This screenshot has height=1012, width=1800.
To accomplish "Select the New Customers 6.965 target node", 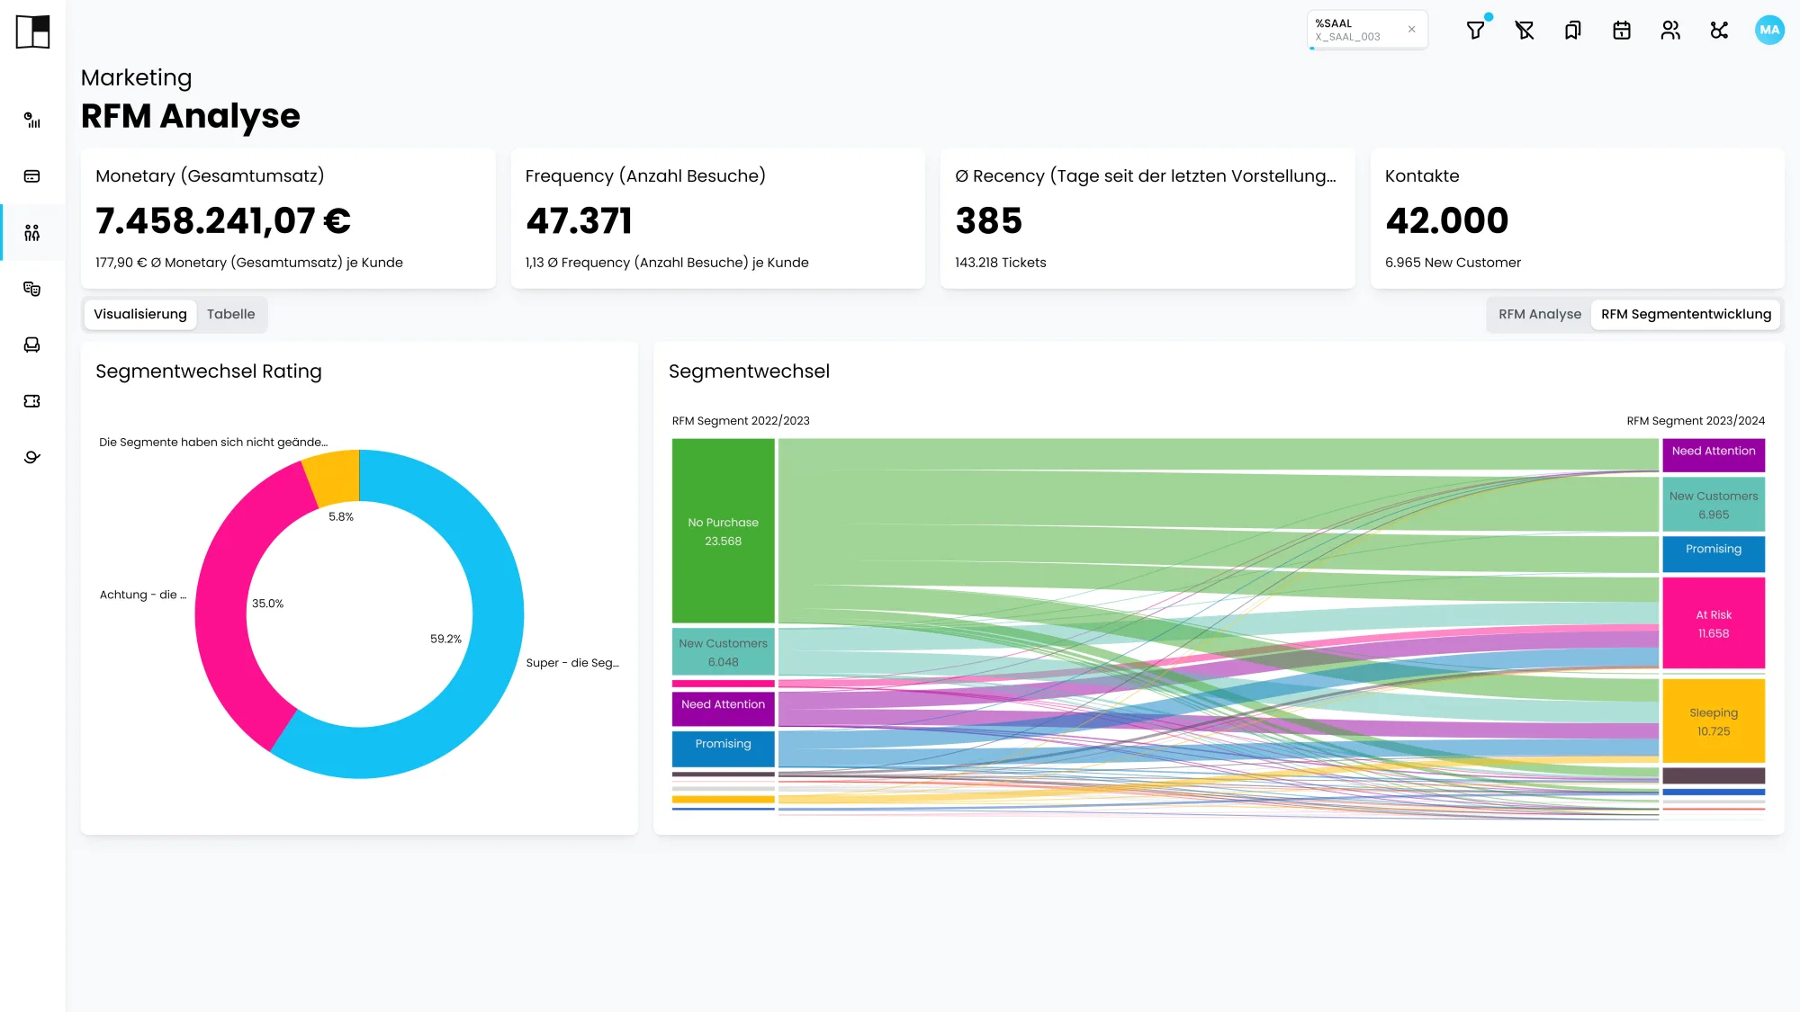I will [1714, 505].
